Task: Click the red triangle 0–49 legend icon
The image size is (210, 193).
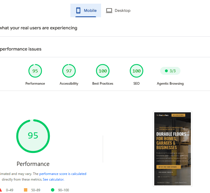Action: [x=1, y=190]
